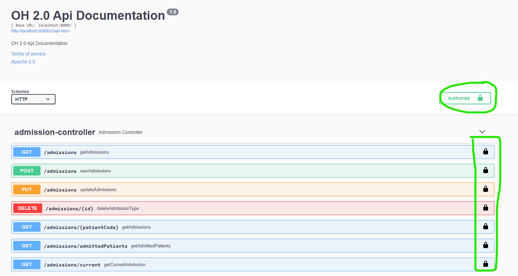Open the Terms of service link
Viewport: 518px width, 276px height.
pyautogui.click(x=28, y=53)
